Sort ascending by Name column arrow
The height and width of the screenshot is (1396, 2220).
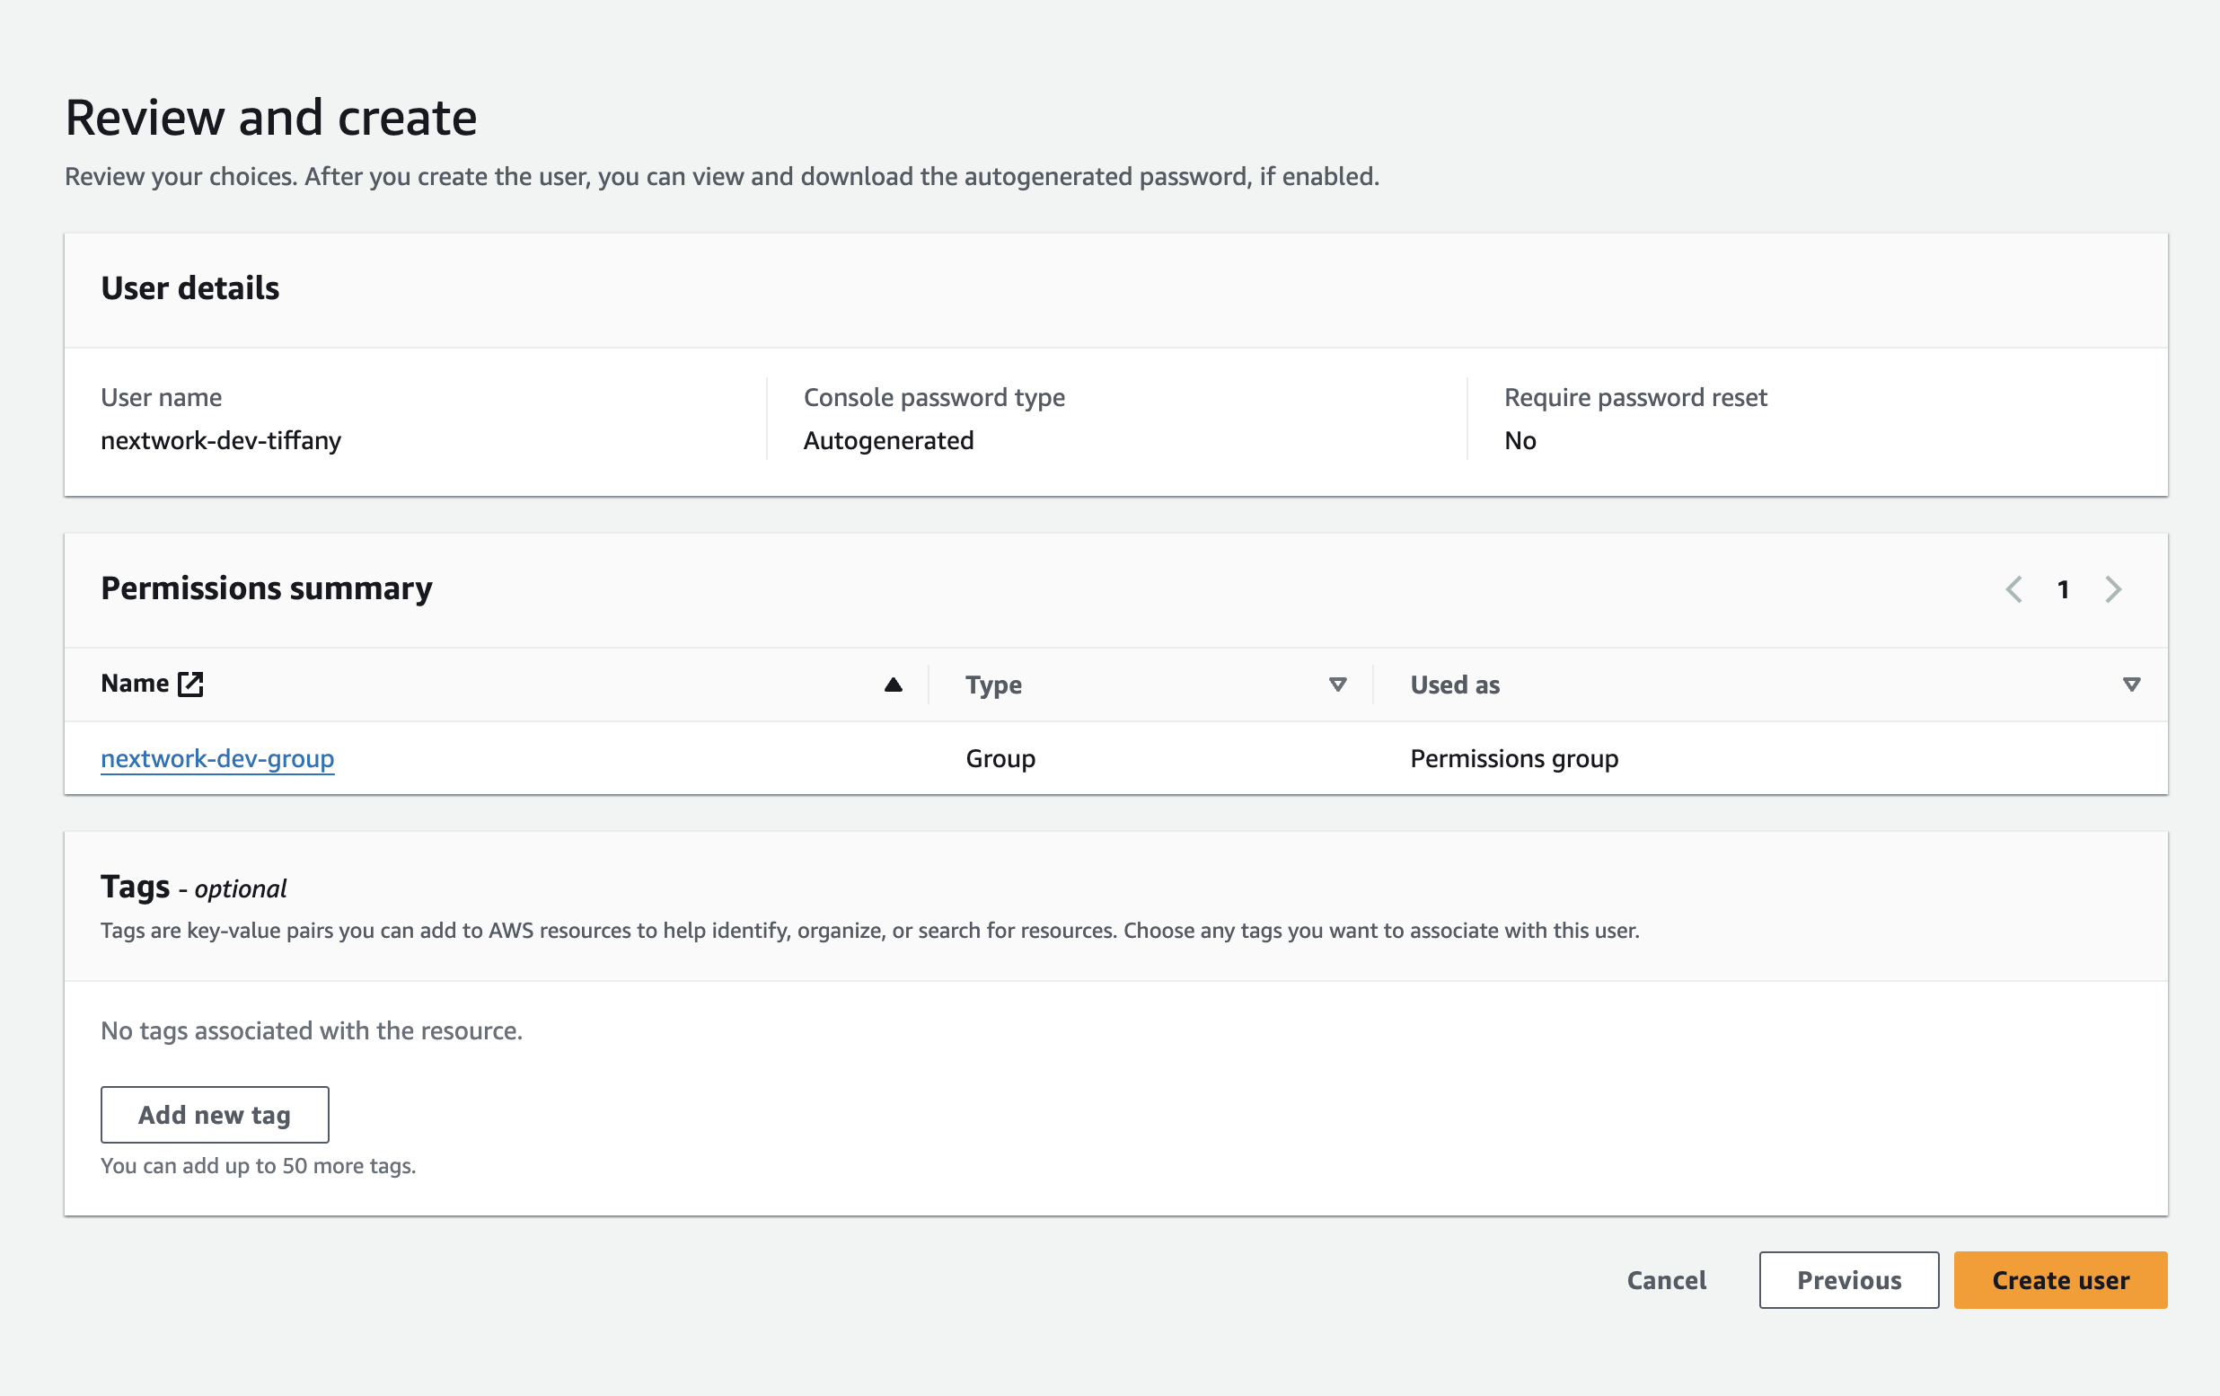893,685
